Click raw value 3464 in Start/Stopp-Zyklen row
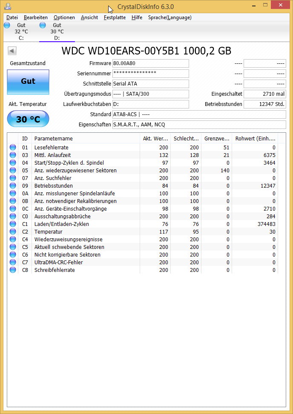This screenshot has width=293, height=414. tap(269, 163)
